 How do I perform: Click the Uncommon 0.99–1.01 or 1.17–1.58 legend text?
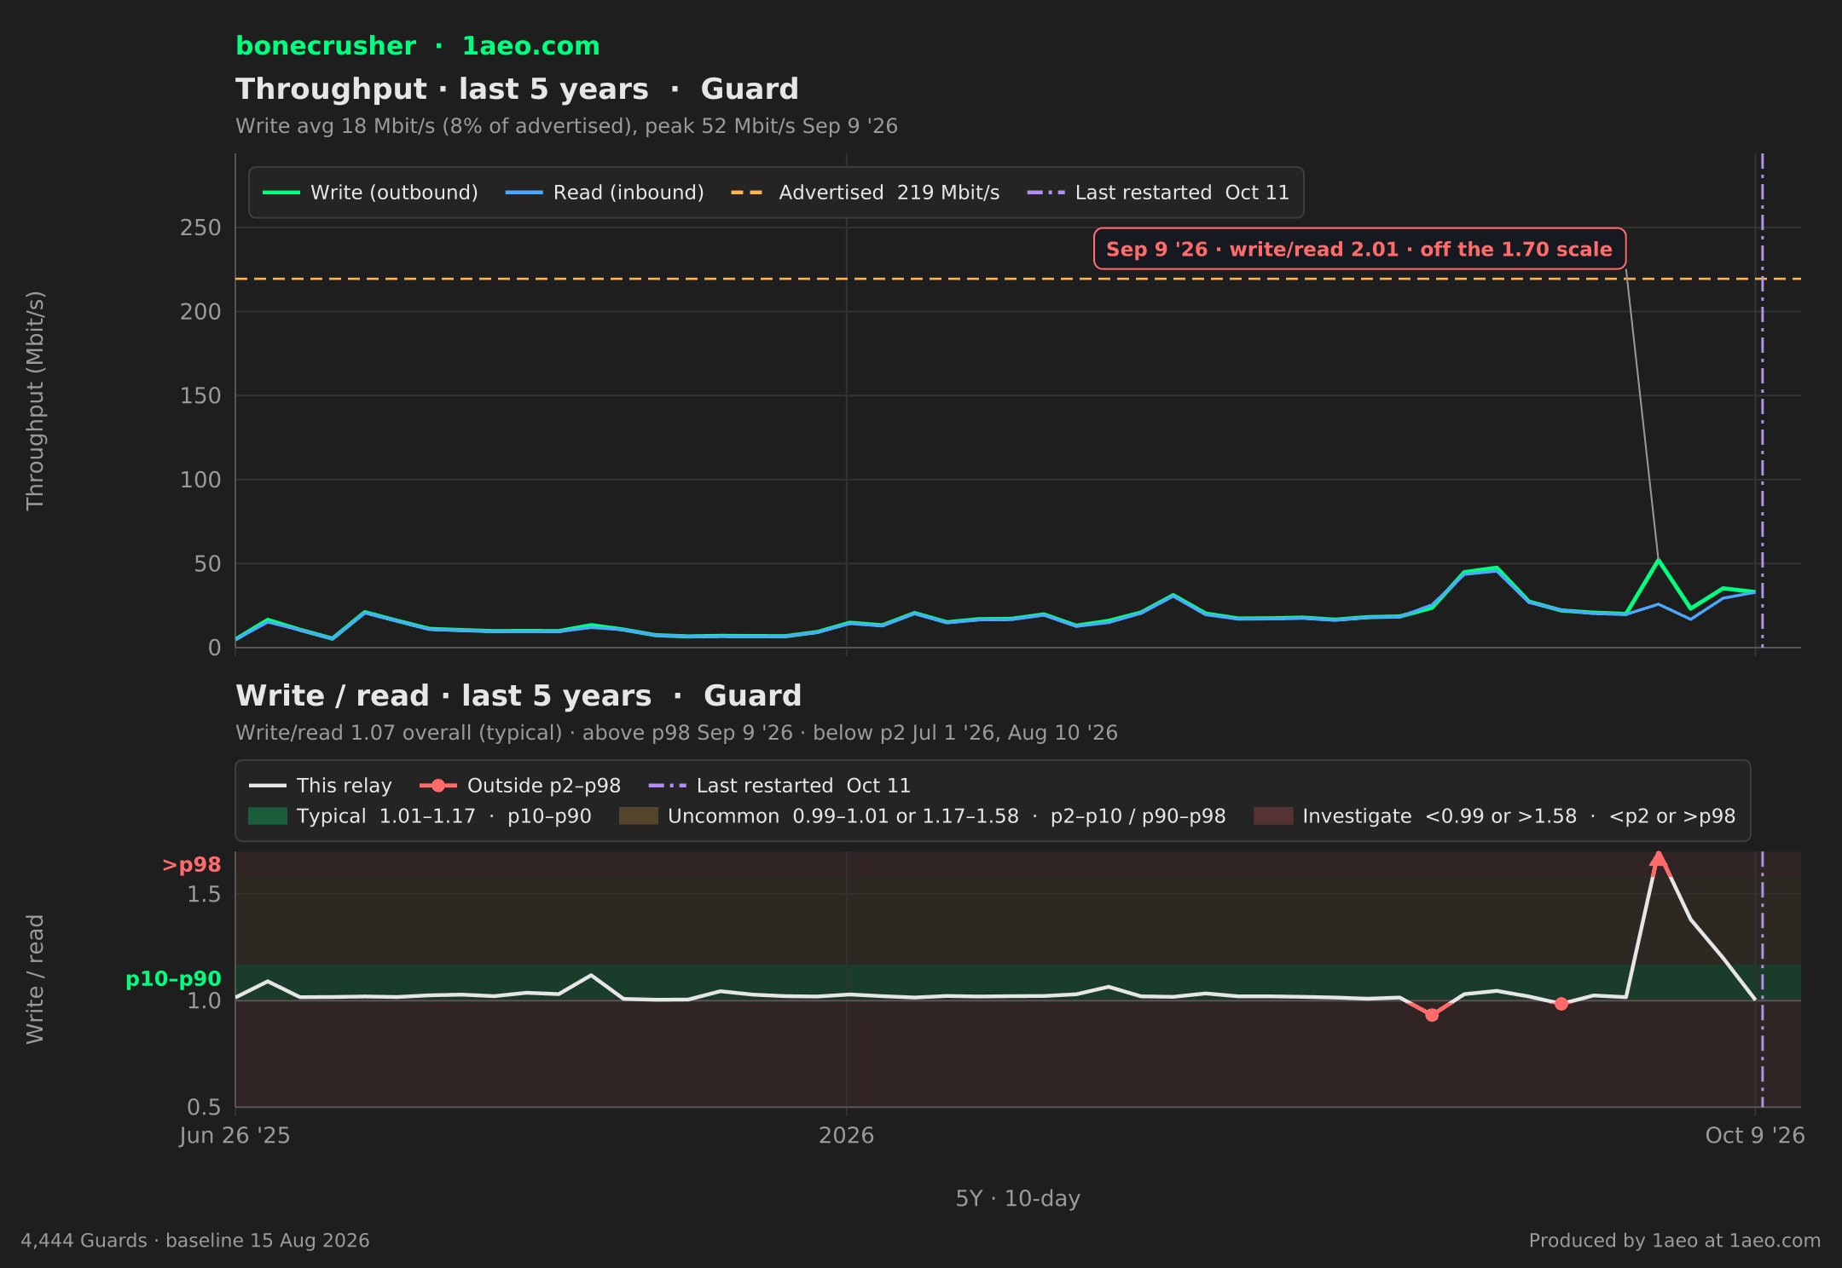947,816
